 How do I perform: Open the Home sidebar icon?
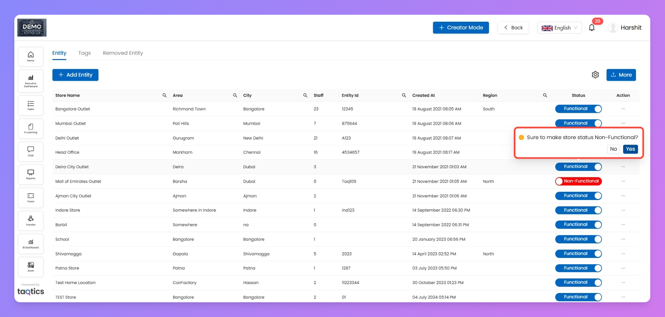click(x=31, y=57)
